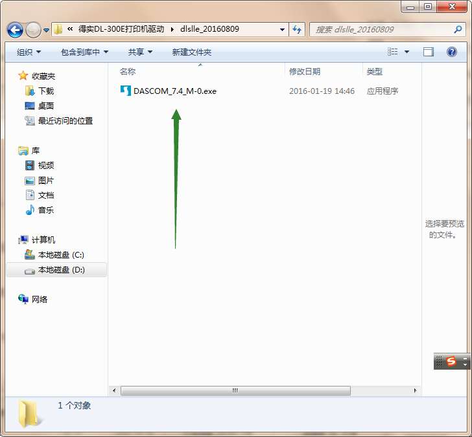Click the 计算机 computer icon

(x=23, y=240)
